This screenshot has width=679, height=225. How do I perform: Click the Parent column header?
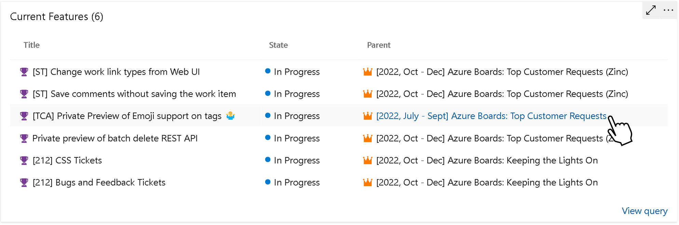pos(379,45)
